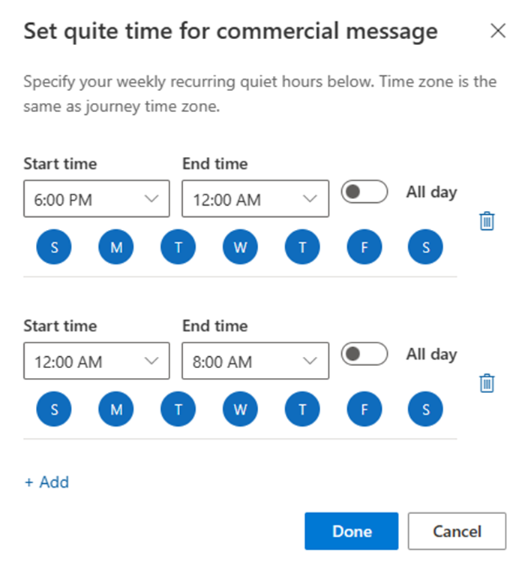The width and height of the screenshot is (531, 577).
Task: Expand the 12:00 AM start time dropdown
Action: [97, 361]
